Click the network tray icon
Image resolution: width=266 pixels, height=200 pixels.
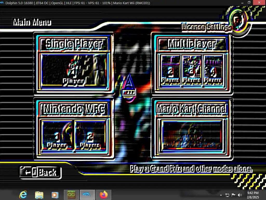click(x=227, y=195)
